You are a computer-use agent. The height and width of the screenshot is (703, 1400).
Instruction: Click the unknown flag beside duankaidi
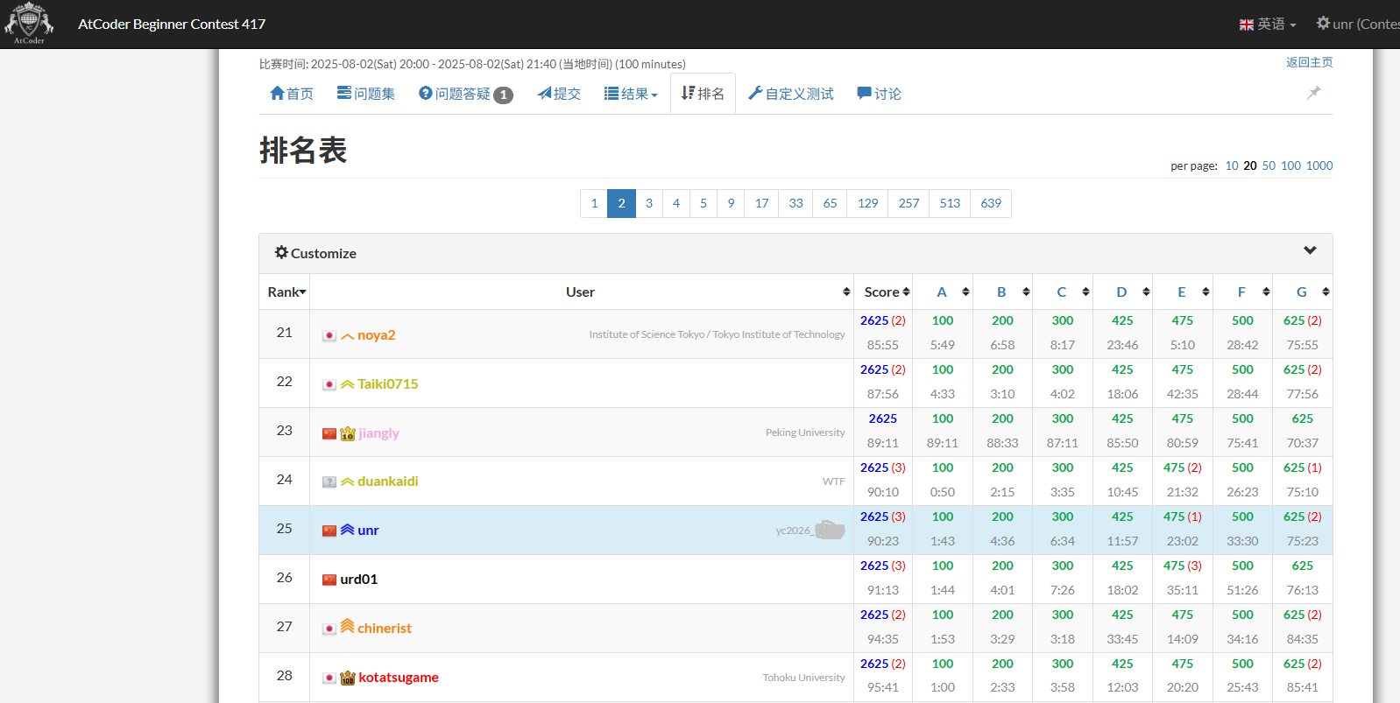click(329, 482)
